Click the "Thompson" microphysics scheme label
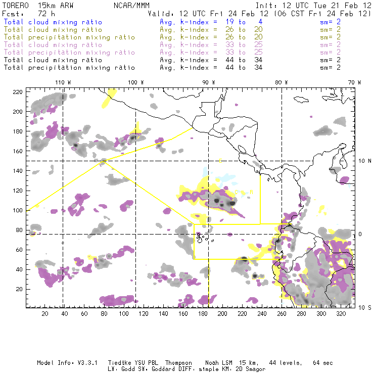 tap(177, 363)
